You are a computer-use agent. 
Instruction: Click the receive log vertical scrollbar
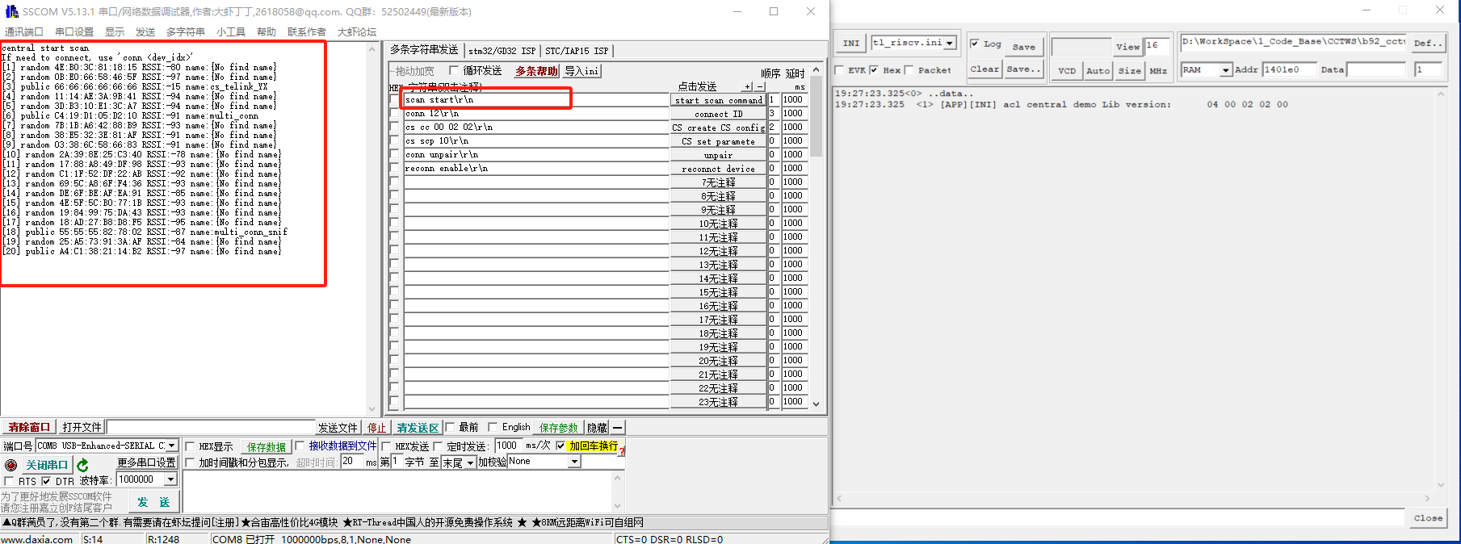tap(372, 229)
